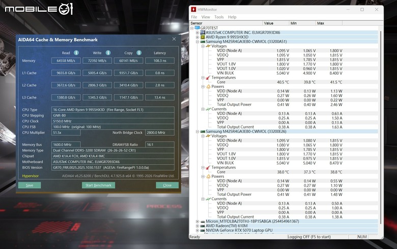This screenshot has height=249, width=397.
Task: Click the NUM indicator in status bar
Action: [x=362, y=237]
